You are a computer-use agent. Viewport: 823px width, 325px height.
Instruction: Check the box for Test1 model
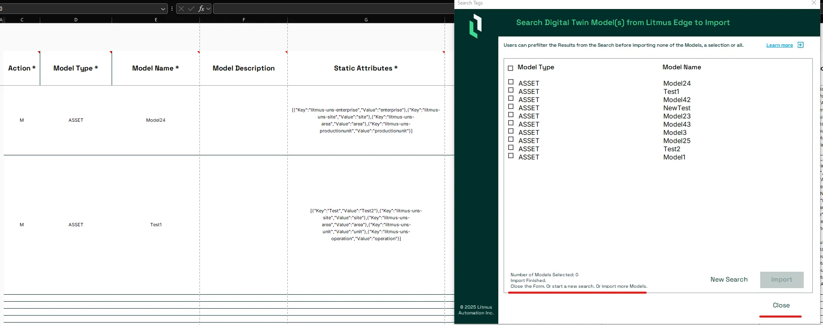coord(511,90)
